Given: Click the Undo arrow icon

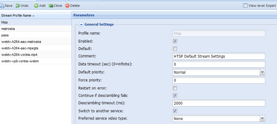Looking at the screenshot, I should click(18, 6).
